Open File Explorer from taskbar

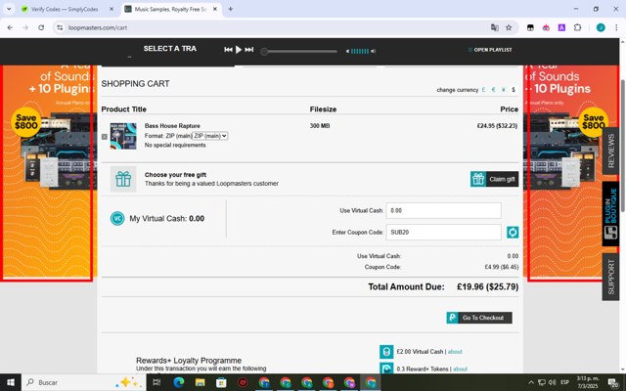[x=200, y=382]
